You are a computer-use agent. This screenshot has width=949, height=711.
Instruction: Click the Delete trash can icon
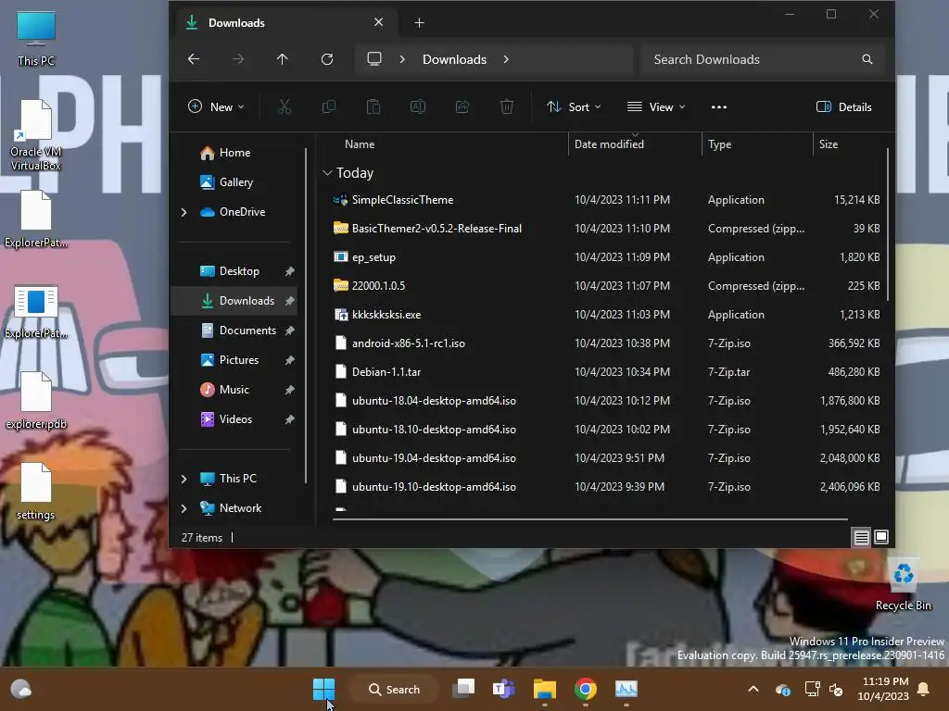[x=507, y=107]
